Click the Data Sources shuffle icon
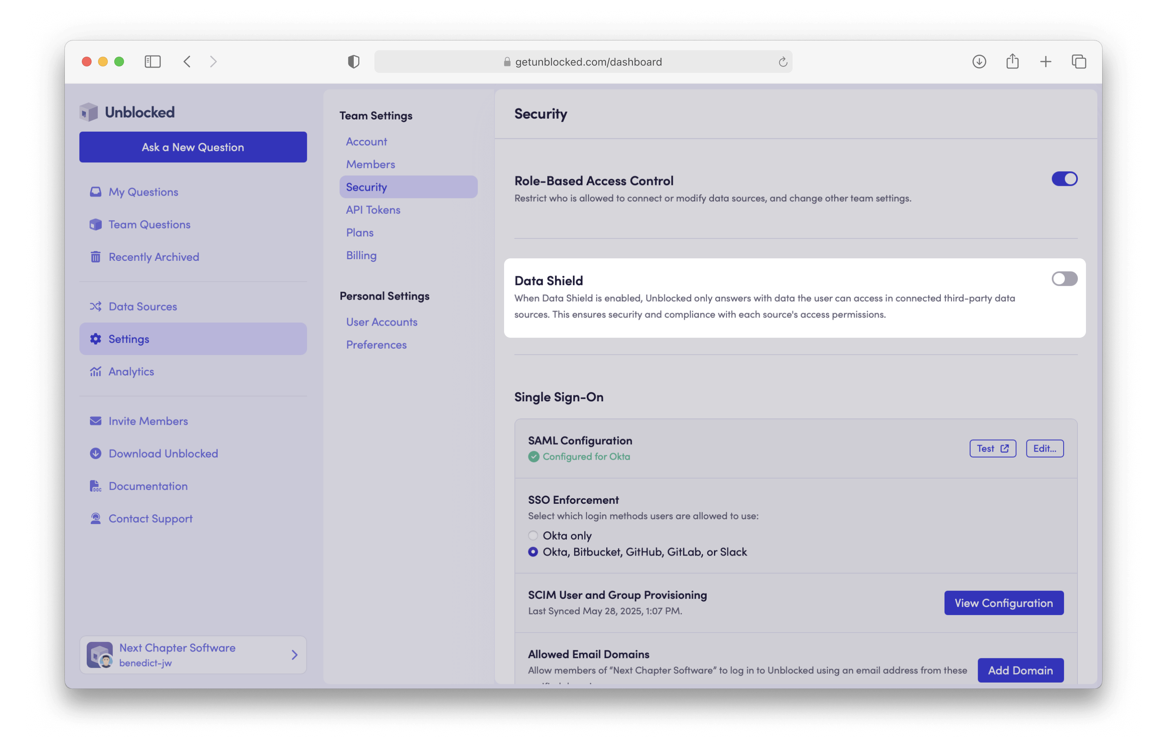 click(x=96, y=306)
